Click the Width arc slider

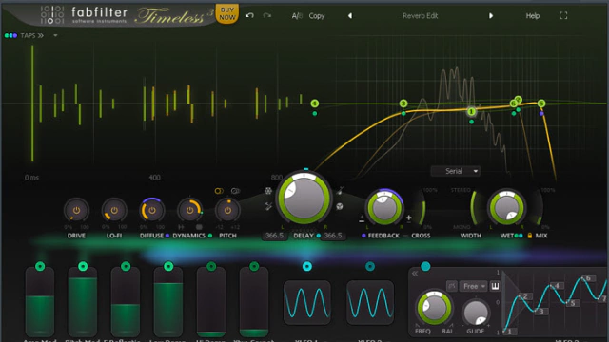(x=473, y=208)
